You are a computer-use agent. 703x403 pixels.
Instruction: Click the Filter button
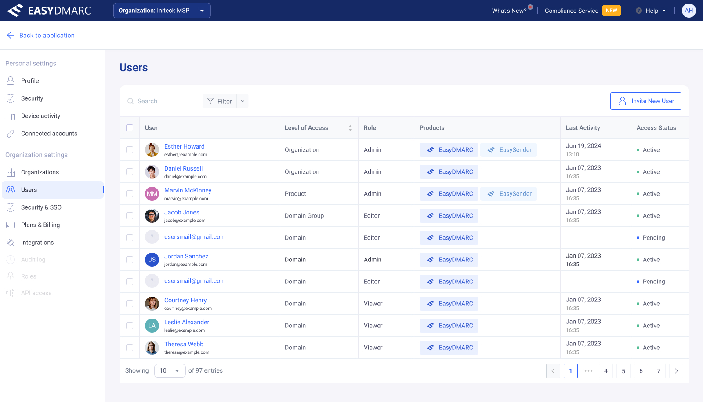(220, 101)
